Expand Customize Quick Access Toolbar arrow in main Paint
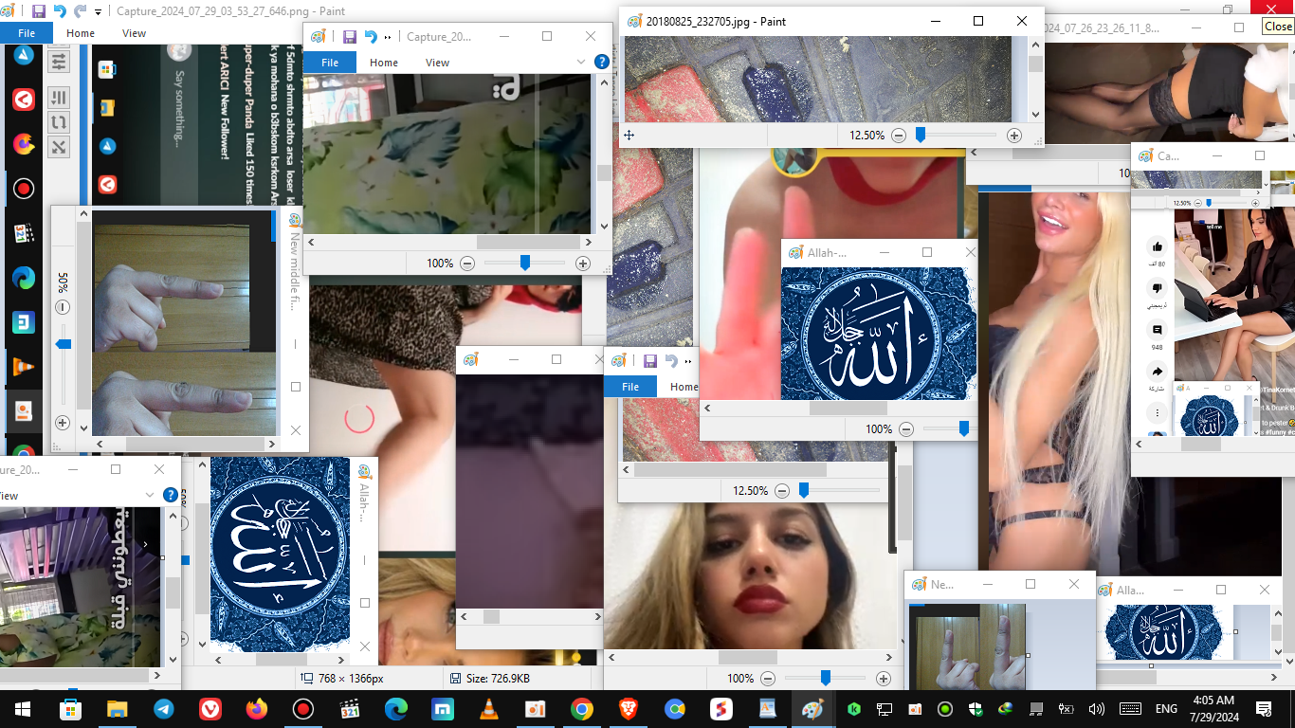Screen dimensions: 1295x728 point(99,12)
